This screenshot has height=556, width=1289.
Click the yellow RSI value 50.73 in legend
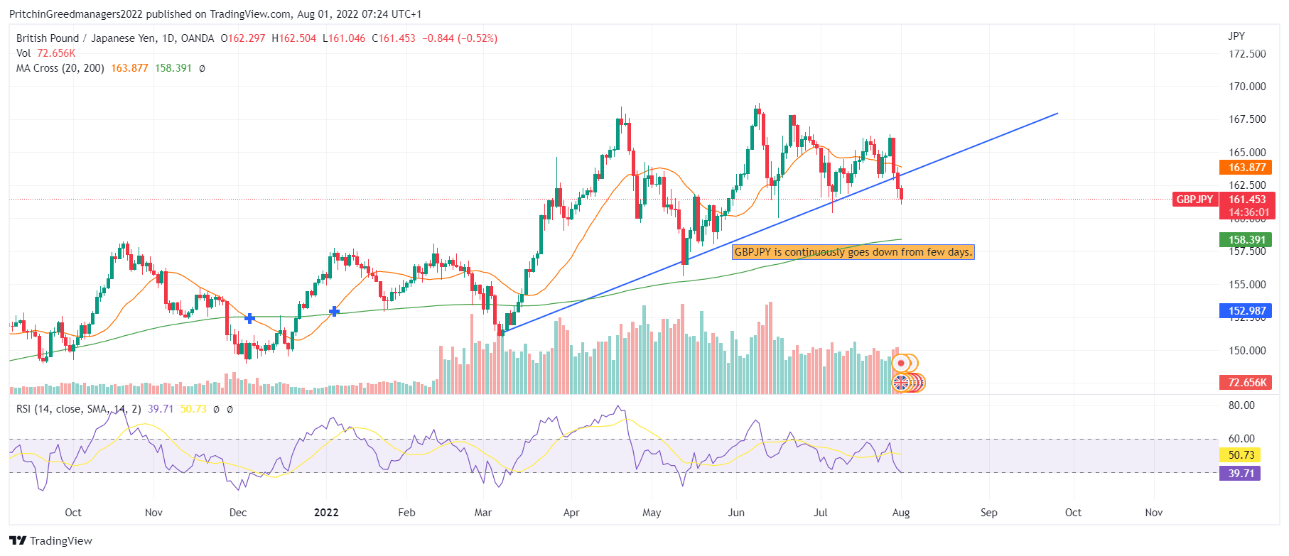click(193, 409)
